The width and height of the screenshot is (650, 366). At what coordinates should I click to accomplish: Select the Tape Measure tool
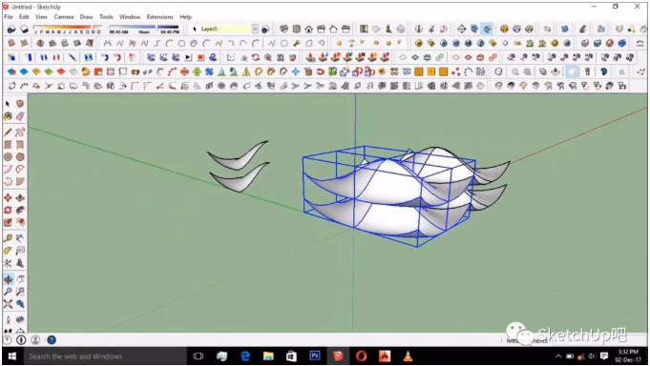click(x=8, y=238)
